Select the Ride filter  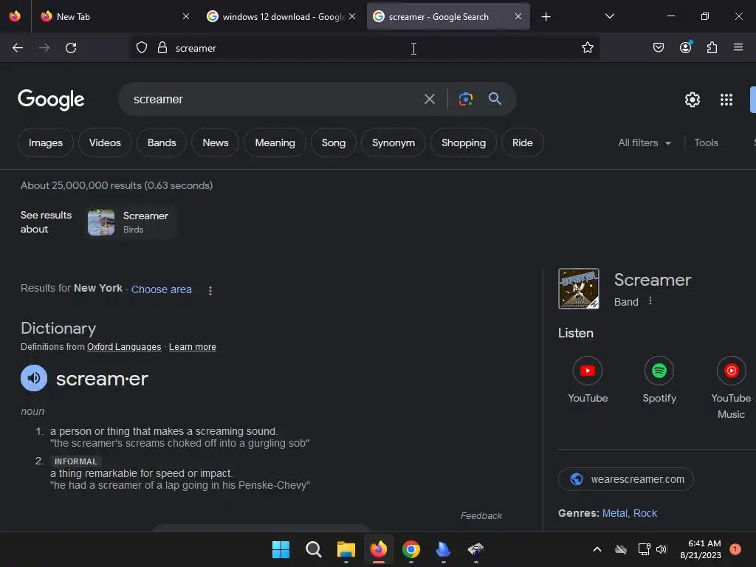[x=522, y=142]
